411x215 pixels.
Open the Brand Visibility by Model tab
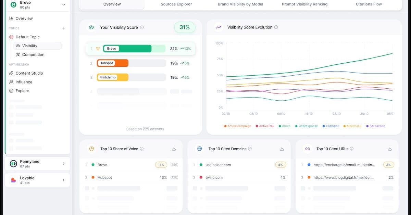pyautogui.click(x=241, y=4)
